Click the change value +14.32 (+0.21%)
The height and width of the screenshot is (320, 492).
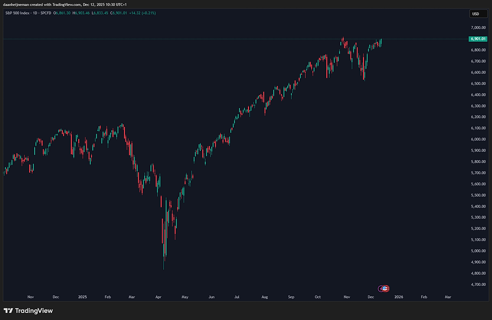coord(143,13)
